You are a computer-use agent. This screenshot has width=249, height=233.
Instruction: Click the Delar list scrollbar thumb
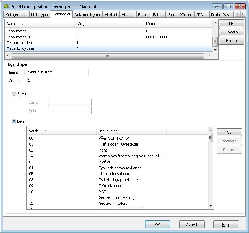(x=211, y=138)
